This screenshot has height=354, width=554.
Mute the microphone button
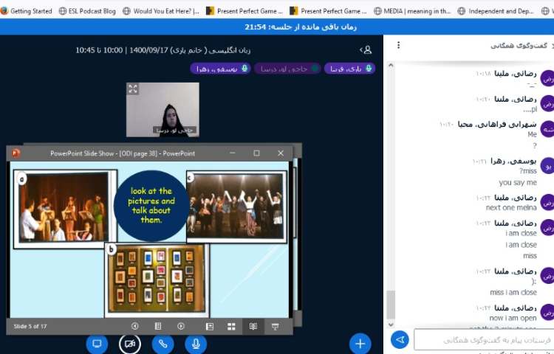[196, 344]
